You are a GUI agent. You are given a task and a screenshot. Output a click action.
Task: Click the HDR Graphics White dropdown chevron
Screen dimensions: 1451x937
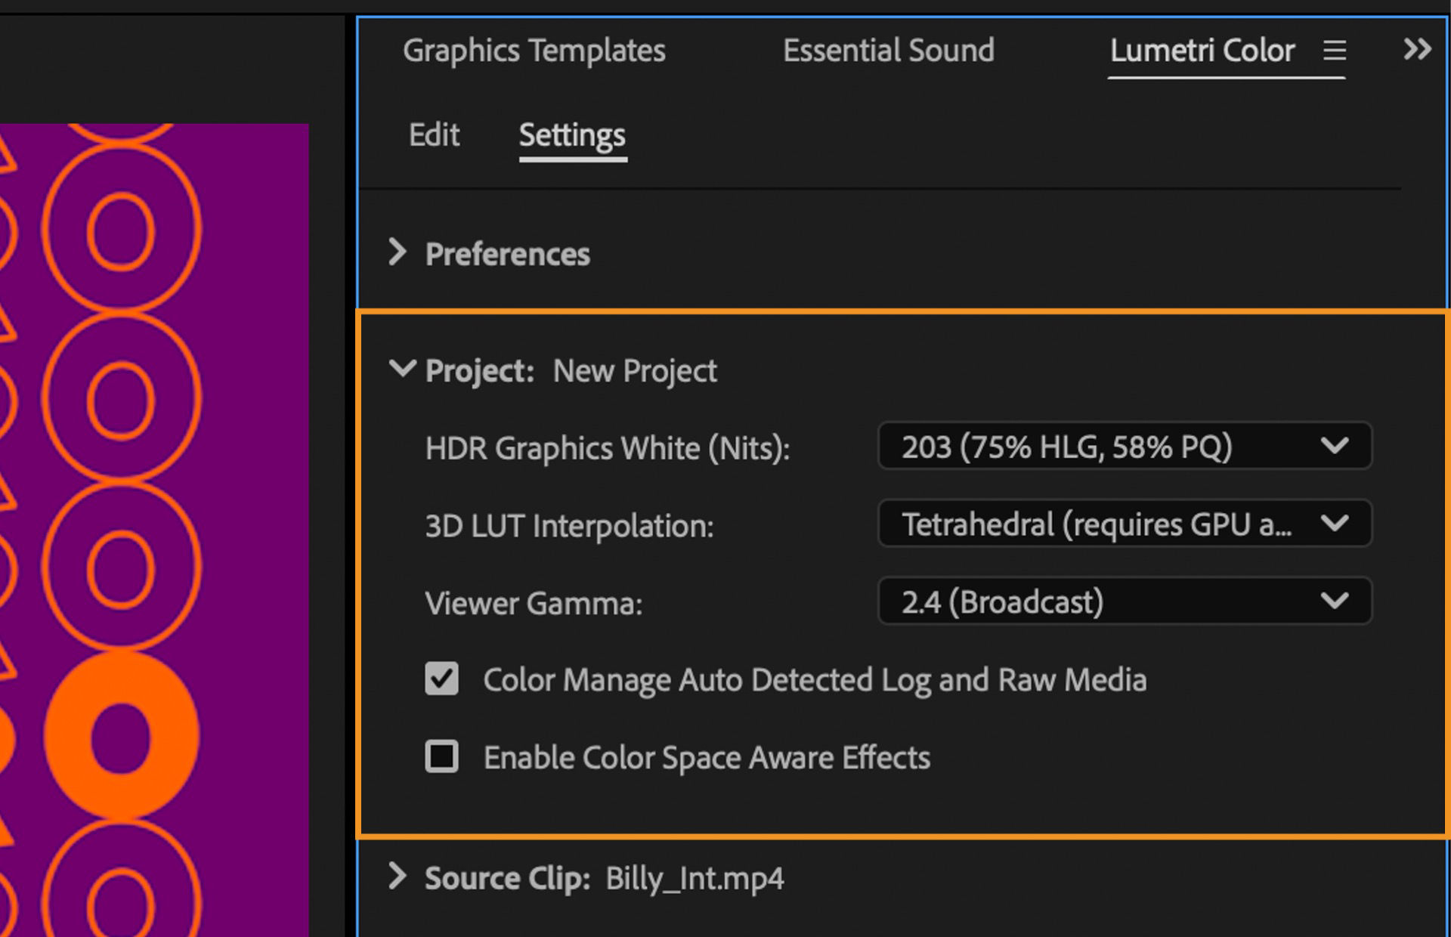tap(1338, 447)
